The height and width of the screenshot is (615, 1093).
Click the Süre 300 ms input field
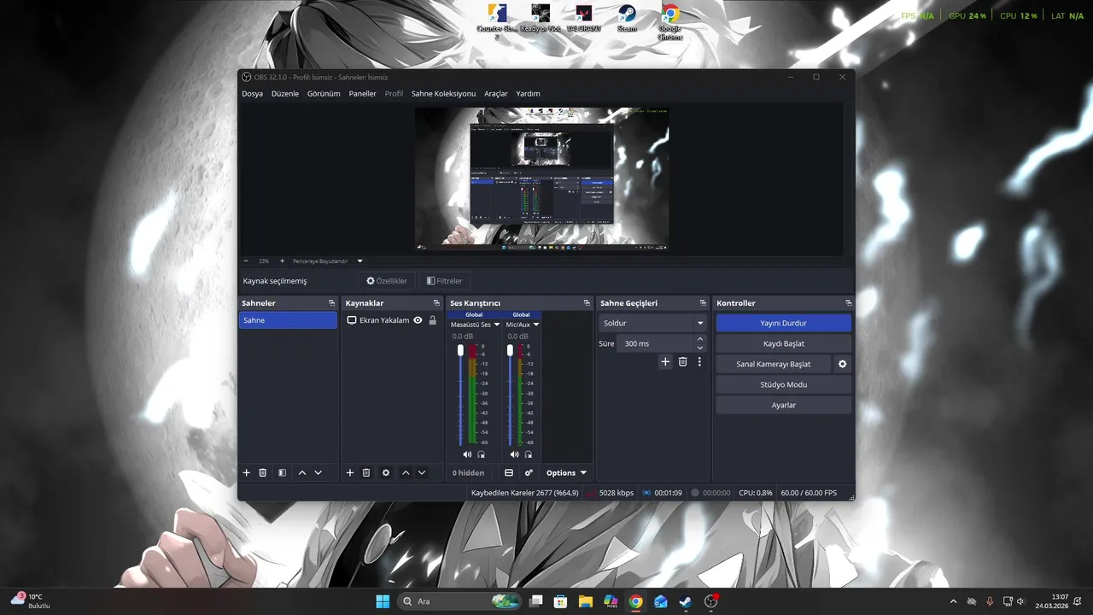(656, 343)
